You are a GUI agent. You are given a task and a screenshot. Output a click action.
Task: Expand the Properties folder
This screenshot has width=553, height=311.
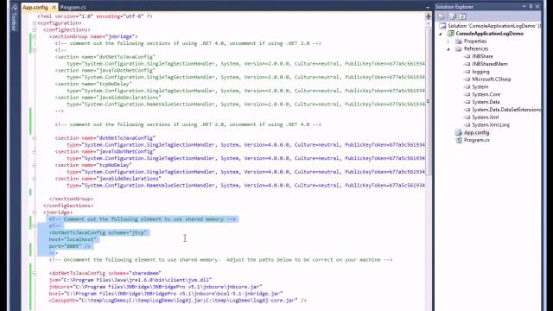point(448,41)
